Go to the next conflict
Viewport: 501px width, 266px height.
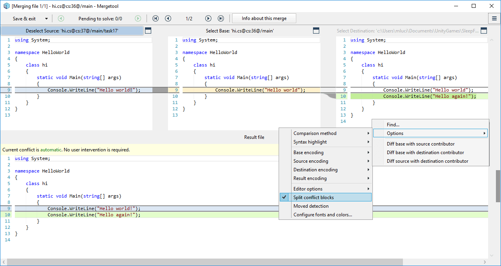(x=208, y=18)
